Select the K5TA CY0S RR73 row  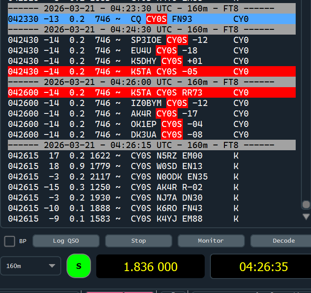pyautogui.click(x=152, y=92)
